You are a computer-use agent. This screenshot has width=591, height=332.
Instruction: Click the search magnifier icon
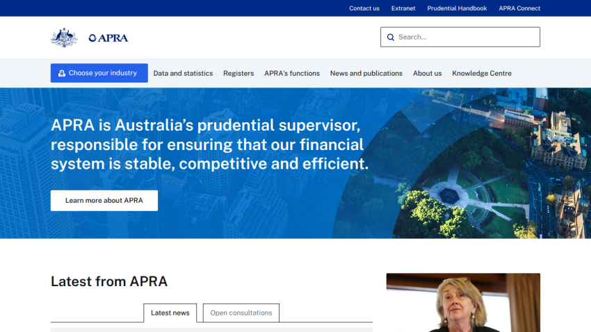click(391, 38)
